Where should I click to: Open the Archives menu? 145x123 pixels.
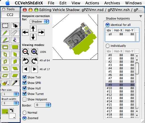[x=112, y=3]
